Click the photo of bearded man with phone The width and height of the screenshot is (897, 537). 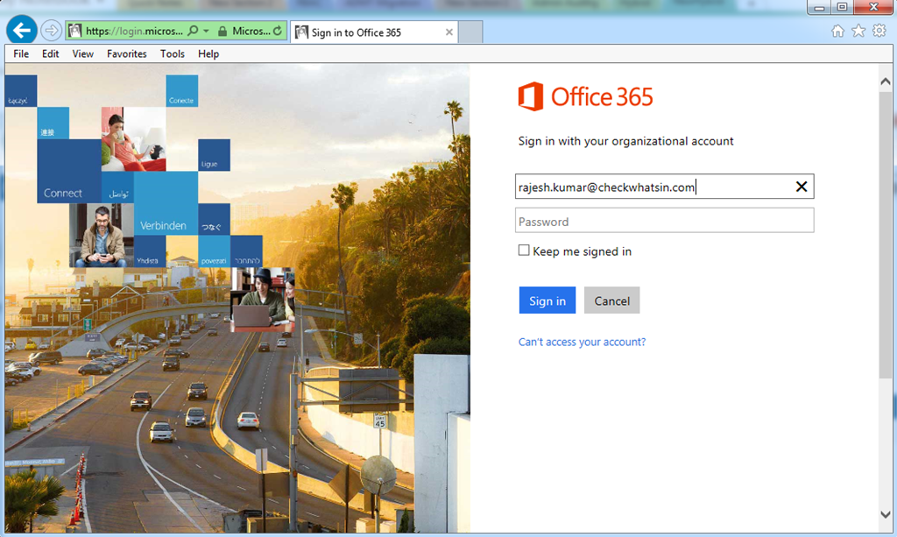[102, 236]
